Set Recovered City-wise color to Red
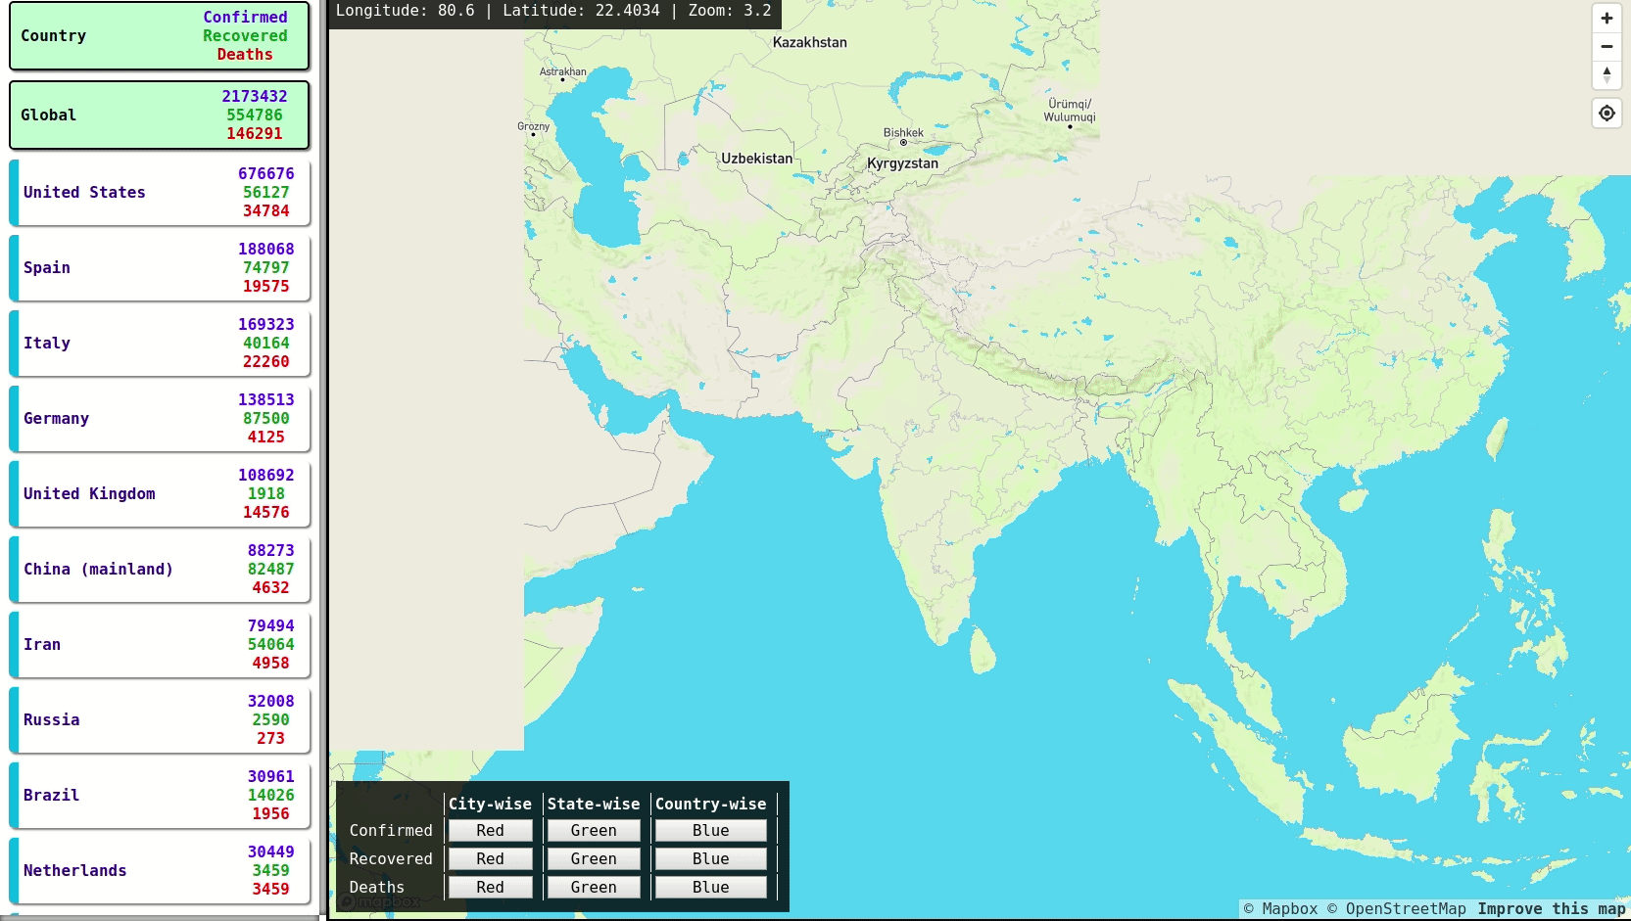Screen dimensions: 1631x921 491,859
